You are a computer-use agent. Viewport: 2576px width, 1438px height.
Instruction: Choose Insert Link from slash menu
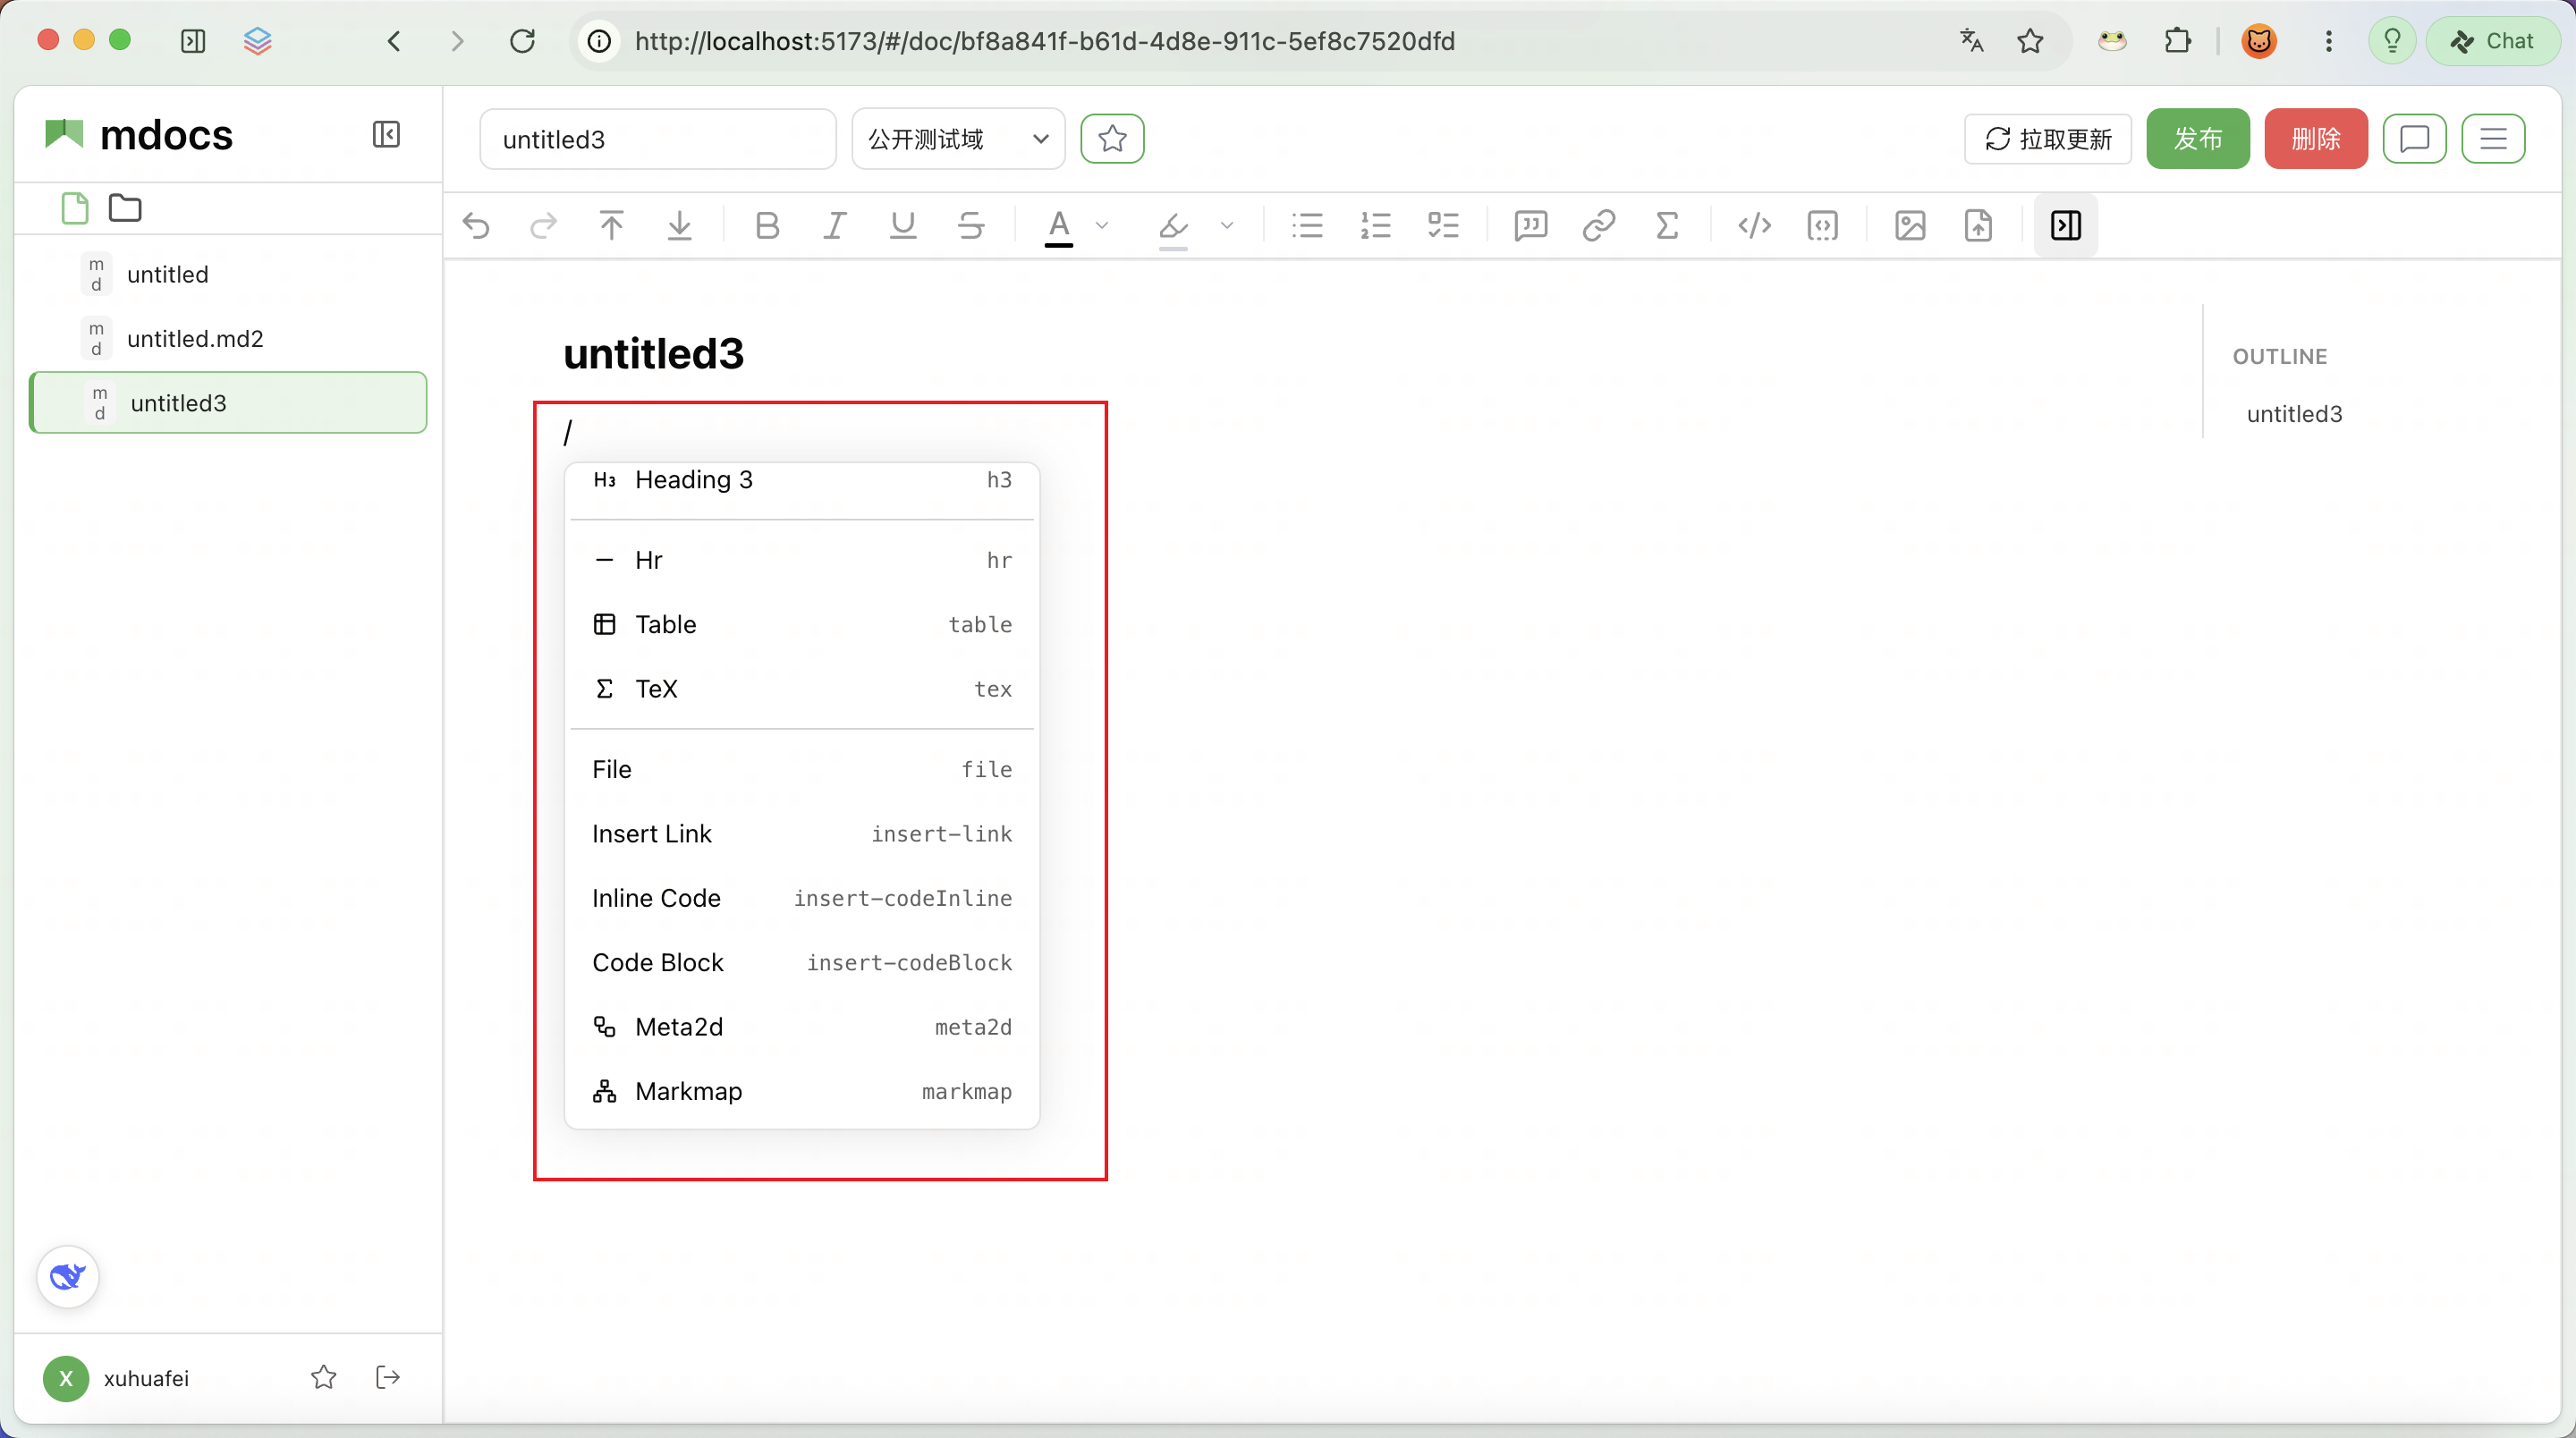802,834
